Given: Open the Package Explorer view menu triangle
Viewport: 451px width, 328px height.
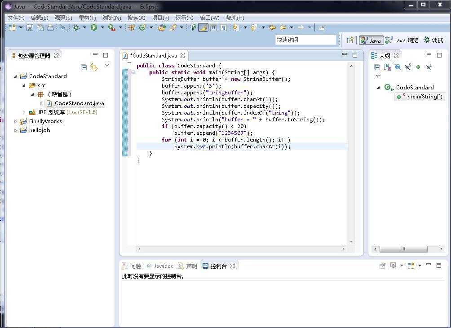Looking at the screenshot, I should point(107,65).
